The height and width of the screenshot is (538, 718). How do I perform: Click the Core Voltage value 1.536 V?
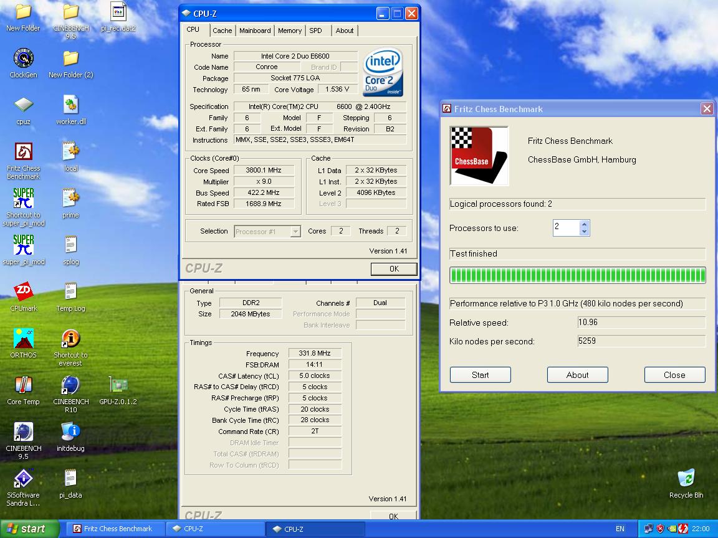[337, 89]
